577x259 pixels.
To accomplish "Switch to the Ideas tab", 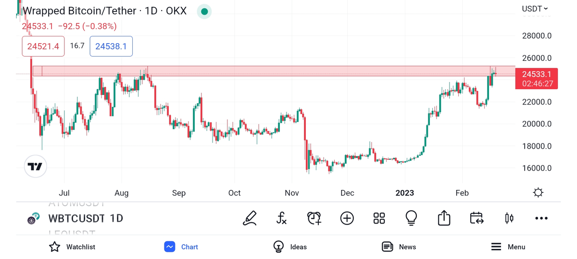I will (290, 247).
